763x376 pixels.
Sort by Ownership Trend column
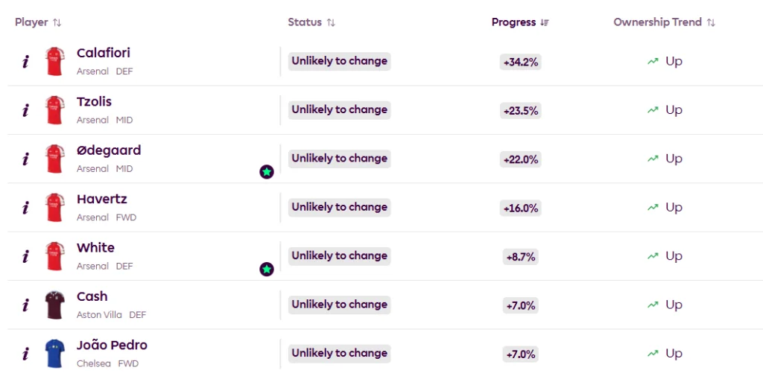(664, 22)
